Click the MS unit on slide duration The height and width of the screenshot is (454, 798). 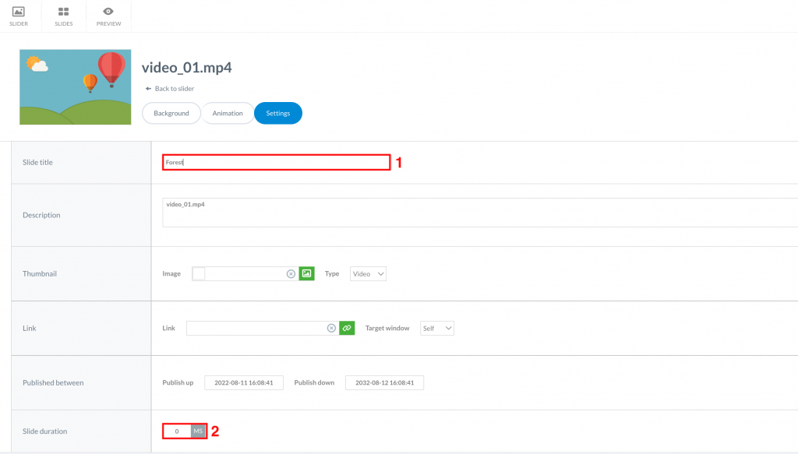198,431
